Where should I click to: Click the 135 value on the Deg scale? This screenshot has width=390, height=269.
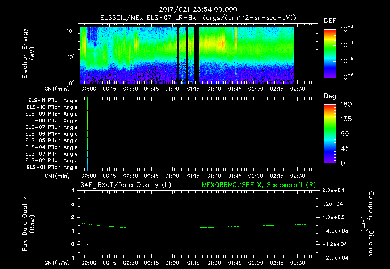pos(346,119)
